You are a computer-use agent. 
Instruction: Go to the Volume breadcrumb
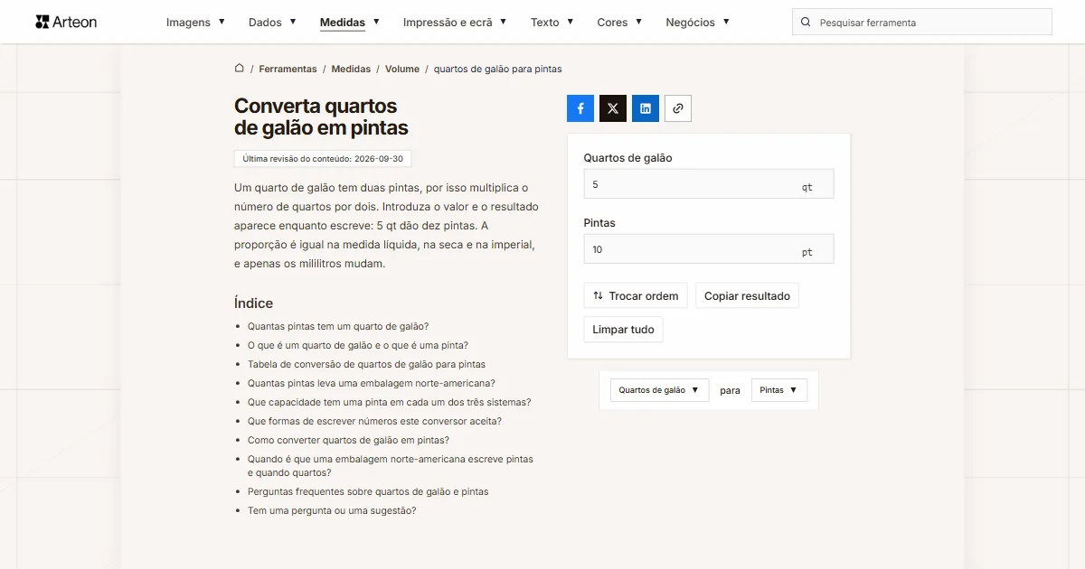(402, 69)
